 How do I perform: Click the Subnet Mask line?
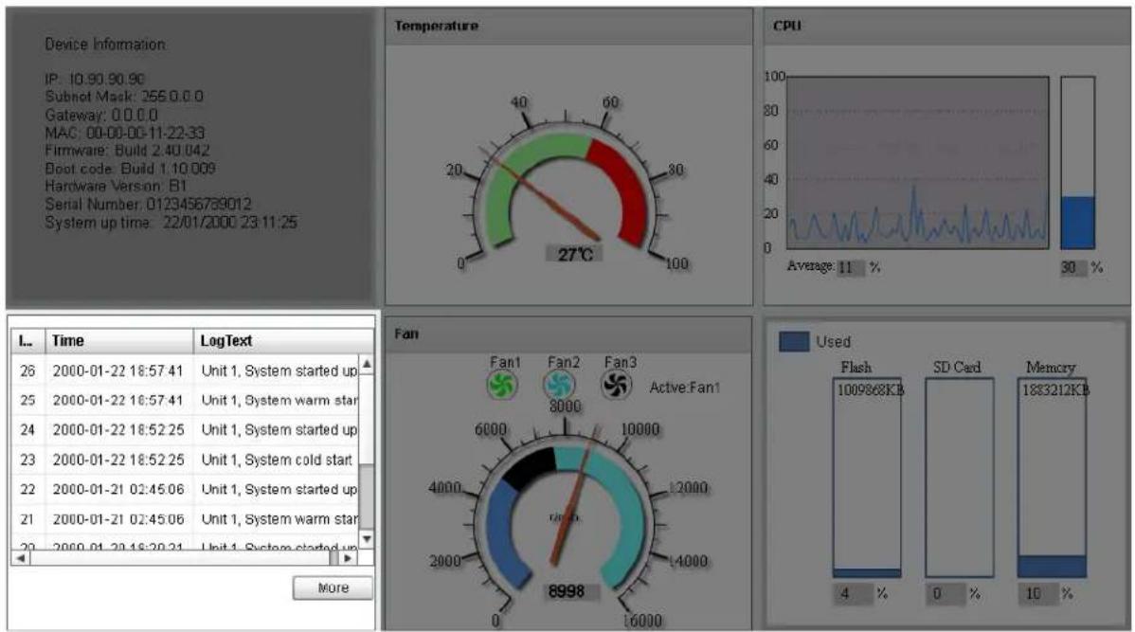point(124,97)
